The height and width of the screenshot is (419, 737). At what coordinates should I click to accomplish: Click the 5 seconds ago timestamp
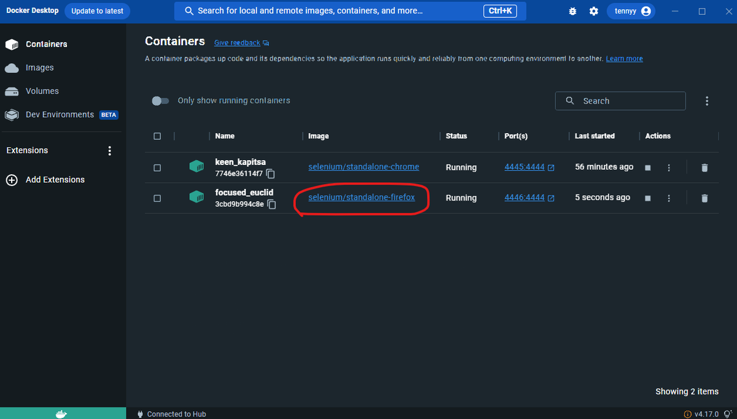pos(602,198)
